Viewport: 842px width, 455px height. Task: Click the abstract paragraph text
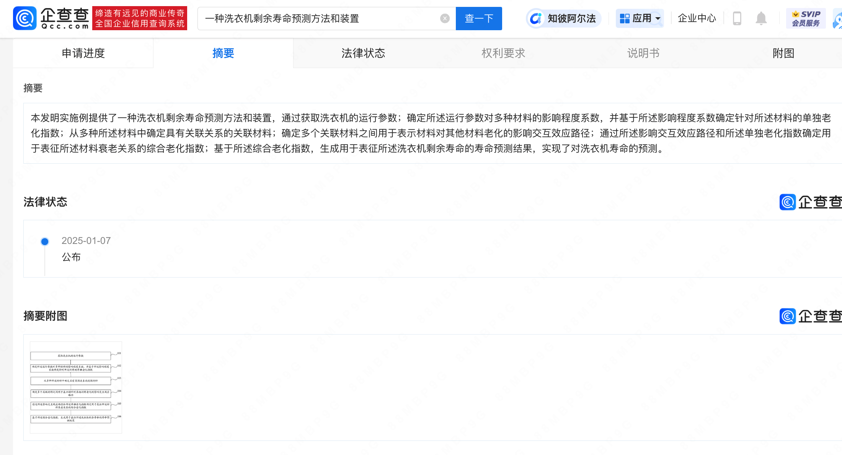click(x=431, y=133)
